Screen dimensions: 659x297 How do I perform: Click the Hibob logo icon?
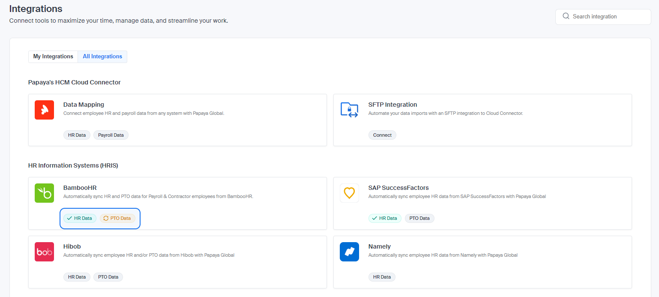point(44,252)
